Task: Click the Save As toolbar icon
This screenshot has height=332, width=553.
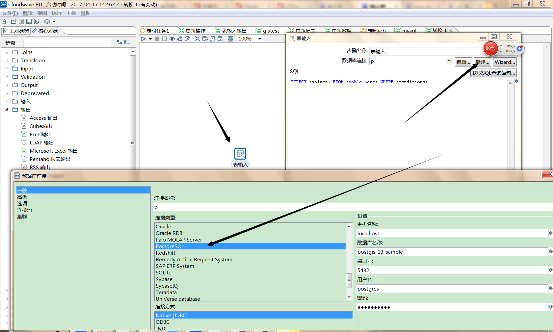Action: coord(37,21)
